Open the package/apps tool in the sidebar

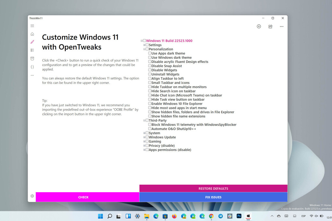32,58
